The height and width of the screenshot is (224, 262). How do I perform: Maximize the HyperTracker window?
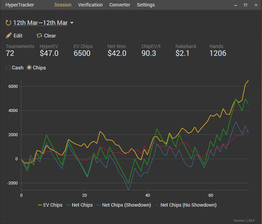click(x=246, y=5)
